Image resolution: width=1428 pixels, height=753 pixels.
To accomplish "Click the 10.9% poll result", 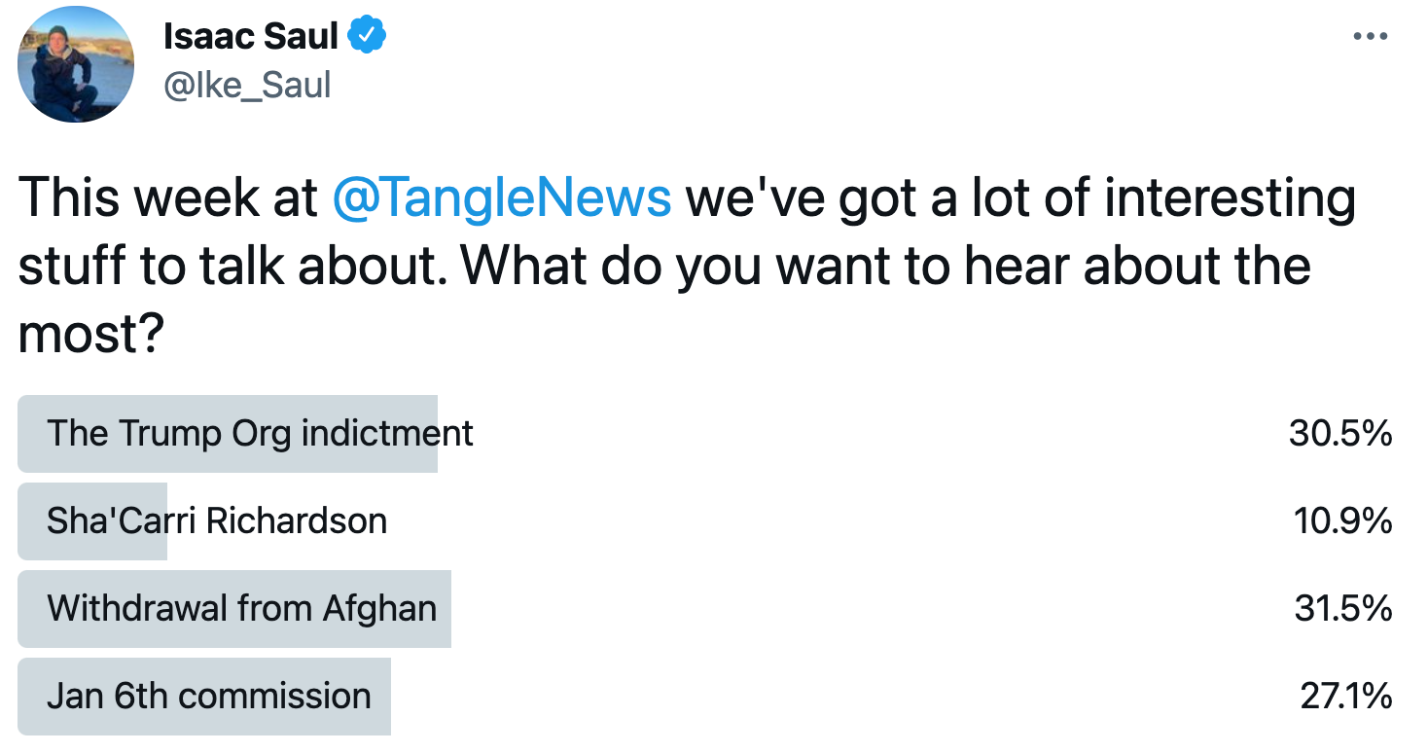I will (1342, 521).
